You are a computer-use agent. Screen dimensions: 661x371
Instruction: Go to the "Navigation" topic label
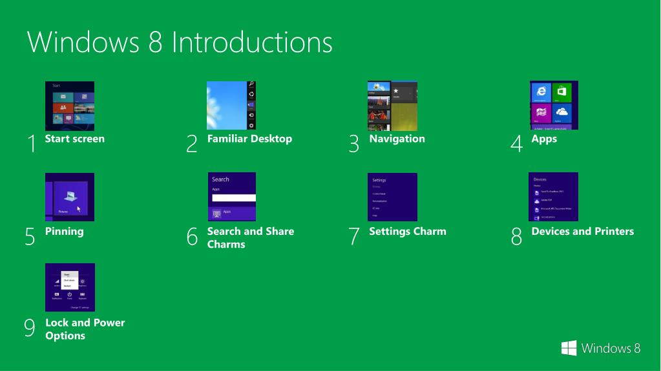pyautogui.click(x=397, y=139)
